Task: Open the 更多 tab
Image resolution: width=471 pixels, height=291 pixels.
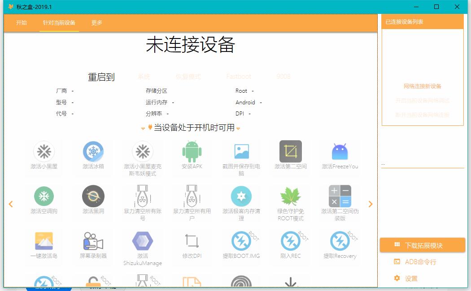Action: point(97,23)
